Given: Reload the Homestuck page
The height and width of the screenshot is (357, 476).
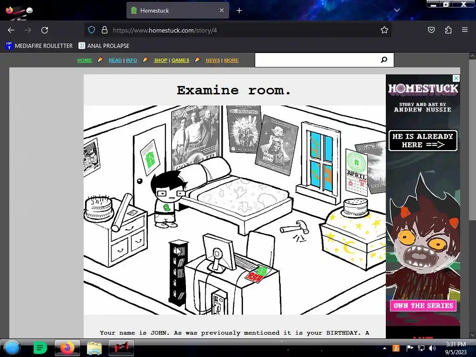Looking at the screenshot, I should coord(45,30).
